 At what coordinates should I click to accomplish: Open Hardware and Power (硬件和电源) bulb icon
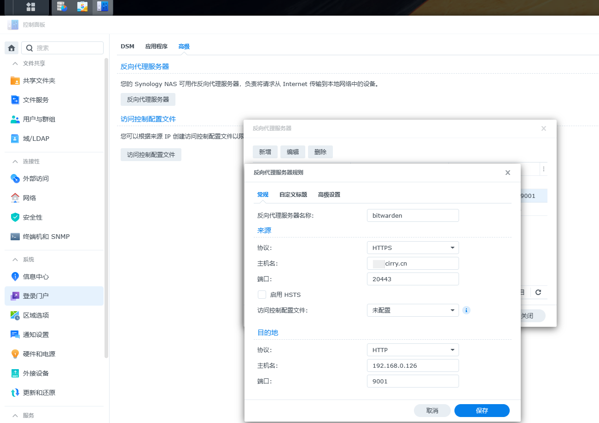(x=15, y=354)
